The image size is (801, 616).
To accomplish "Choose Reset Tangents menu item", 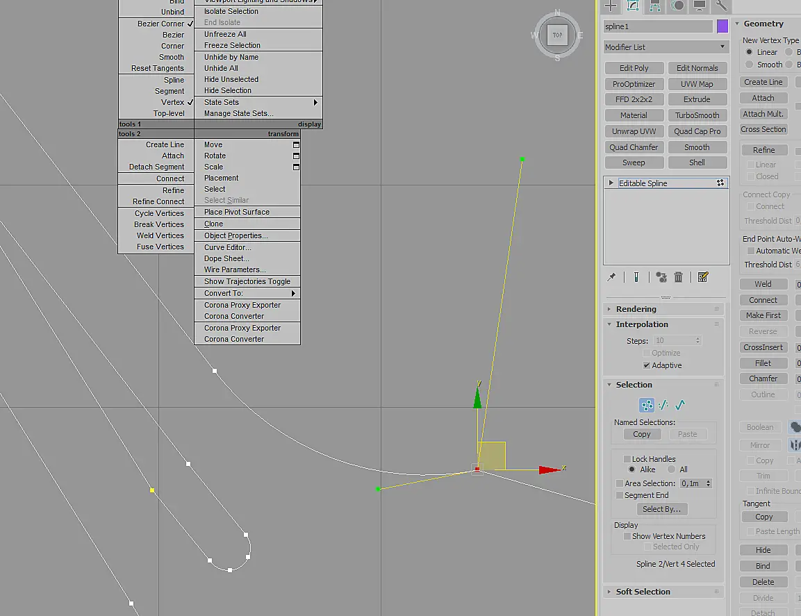I will [x=156, y=68].
